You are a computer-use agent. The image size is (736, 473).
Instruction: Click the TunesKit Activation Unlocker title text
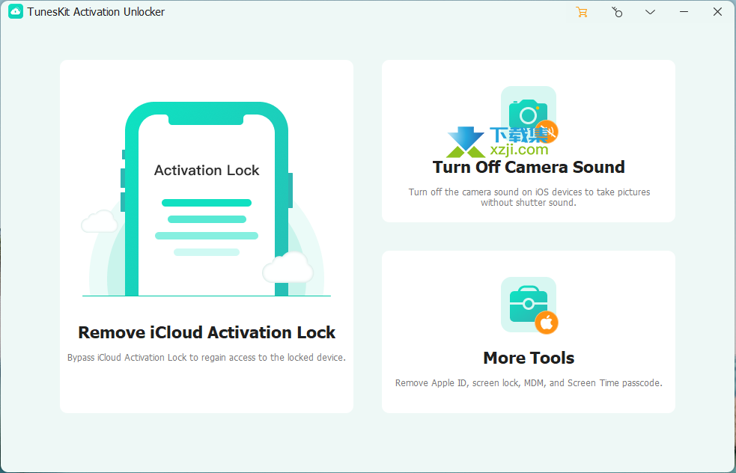coord(96,12)
